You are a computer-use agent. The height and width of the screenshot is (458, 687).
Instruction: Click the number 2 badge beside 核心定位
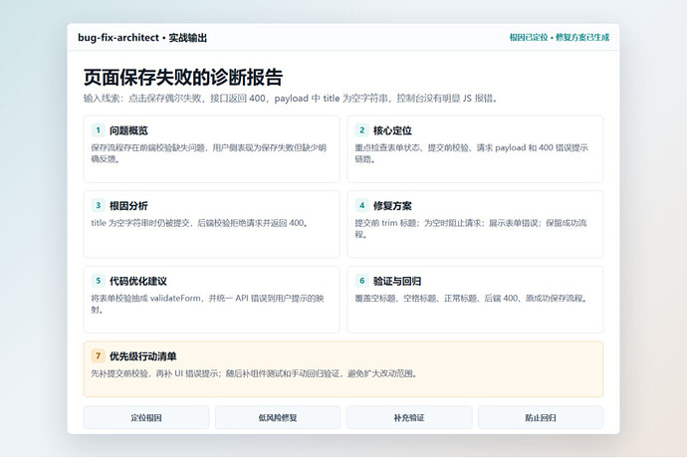tap(361, 130)
